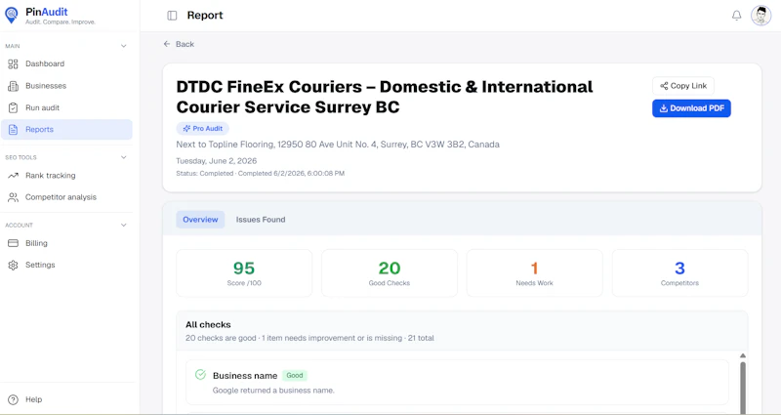This screenshot has height=415, width=781.
Task: Open Billing settings
Action: 66,243
